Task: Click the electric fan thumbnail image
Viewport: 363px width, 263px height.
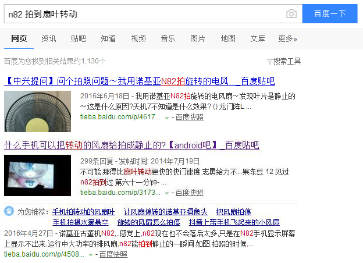Action: 37,111
